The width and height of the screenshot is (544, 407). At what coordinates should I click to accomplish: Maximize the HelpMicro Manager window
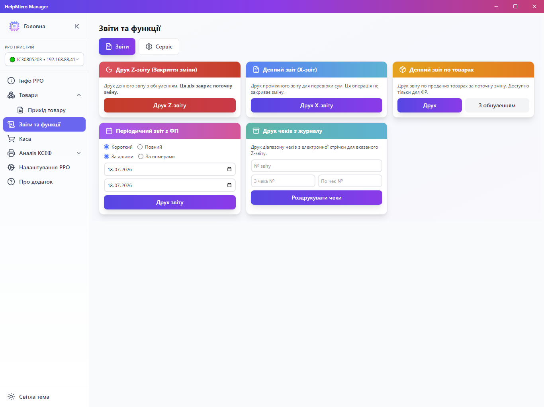tap(515, 6)
